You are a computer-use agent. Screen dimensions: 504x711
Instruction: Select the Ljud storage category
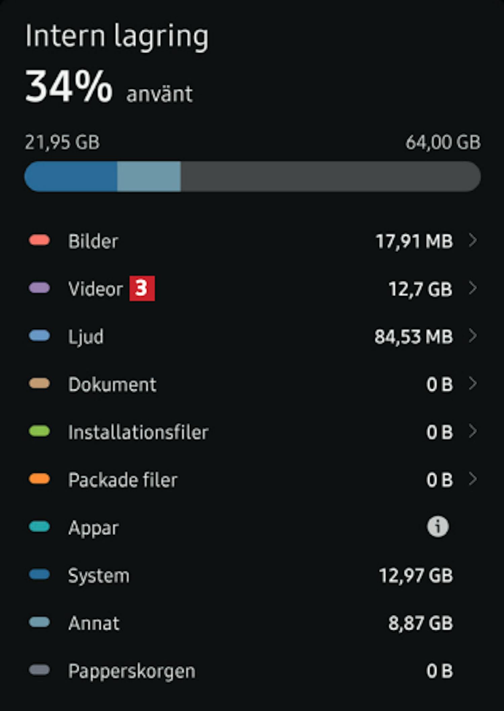[86, 337]
